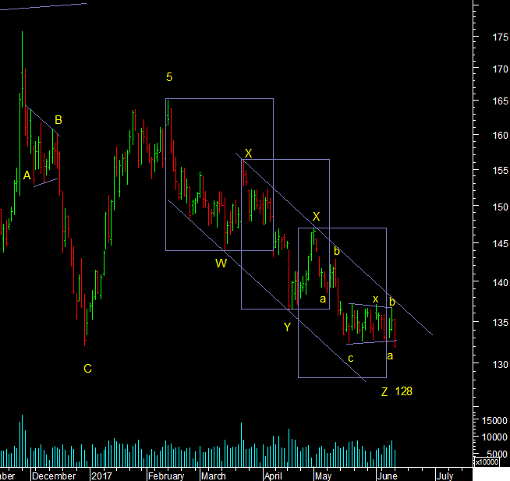Select the "170" price axis value
The width and height of the screenshot is (510, 481).
(500, 69)
